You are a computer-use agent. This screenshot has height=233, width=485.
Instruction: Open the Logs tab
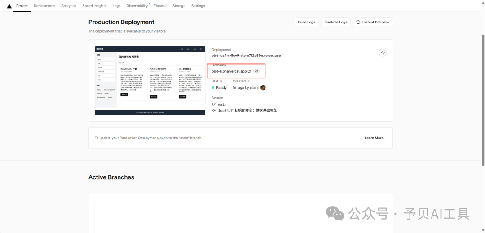pos(117,6)
